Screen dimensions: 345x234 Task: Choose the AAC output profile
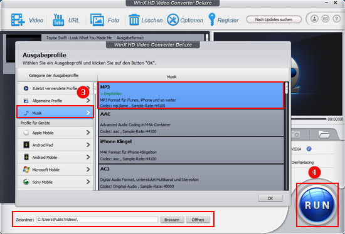pyautogui.click(x=191, y=123)
